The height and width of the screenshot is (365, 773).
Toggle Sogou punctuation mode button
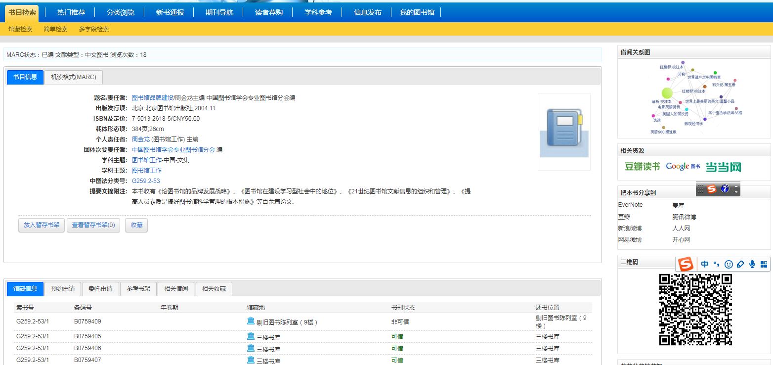click(716, 264)
